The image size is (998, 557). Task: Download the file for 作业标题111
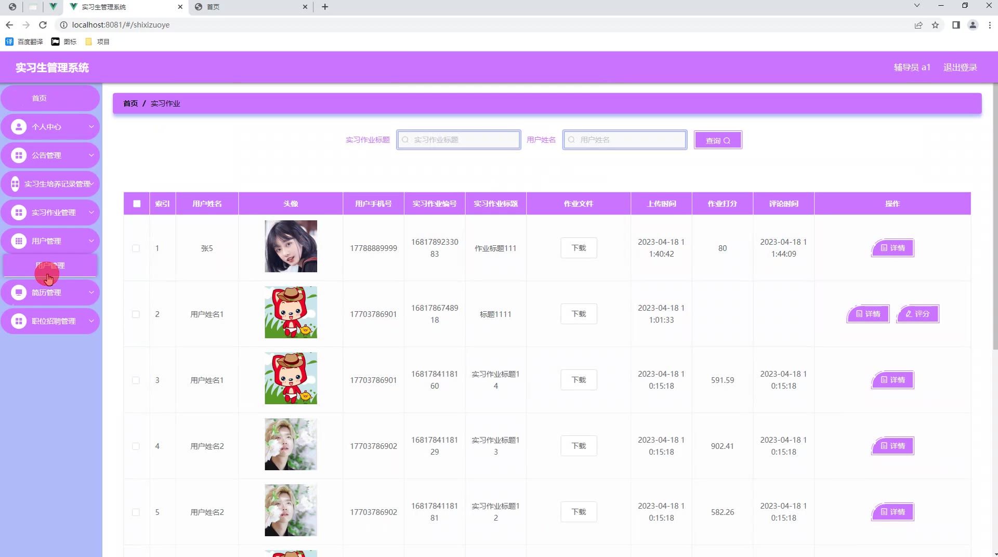579,248
